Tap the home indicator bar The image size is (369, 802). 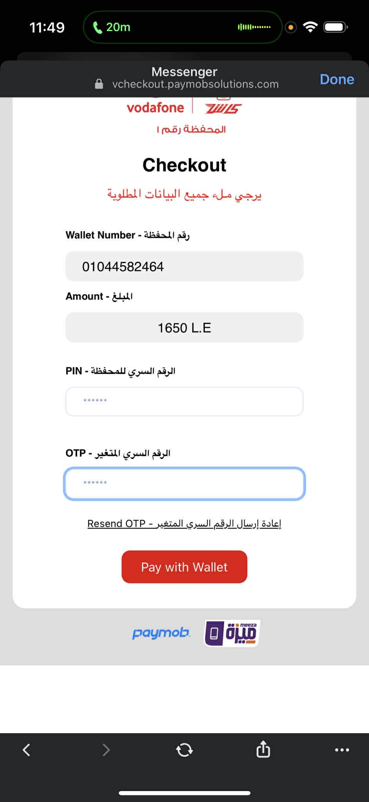(184, 793)
